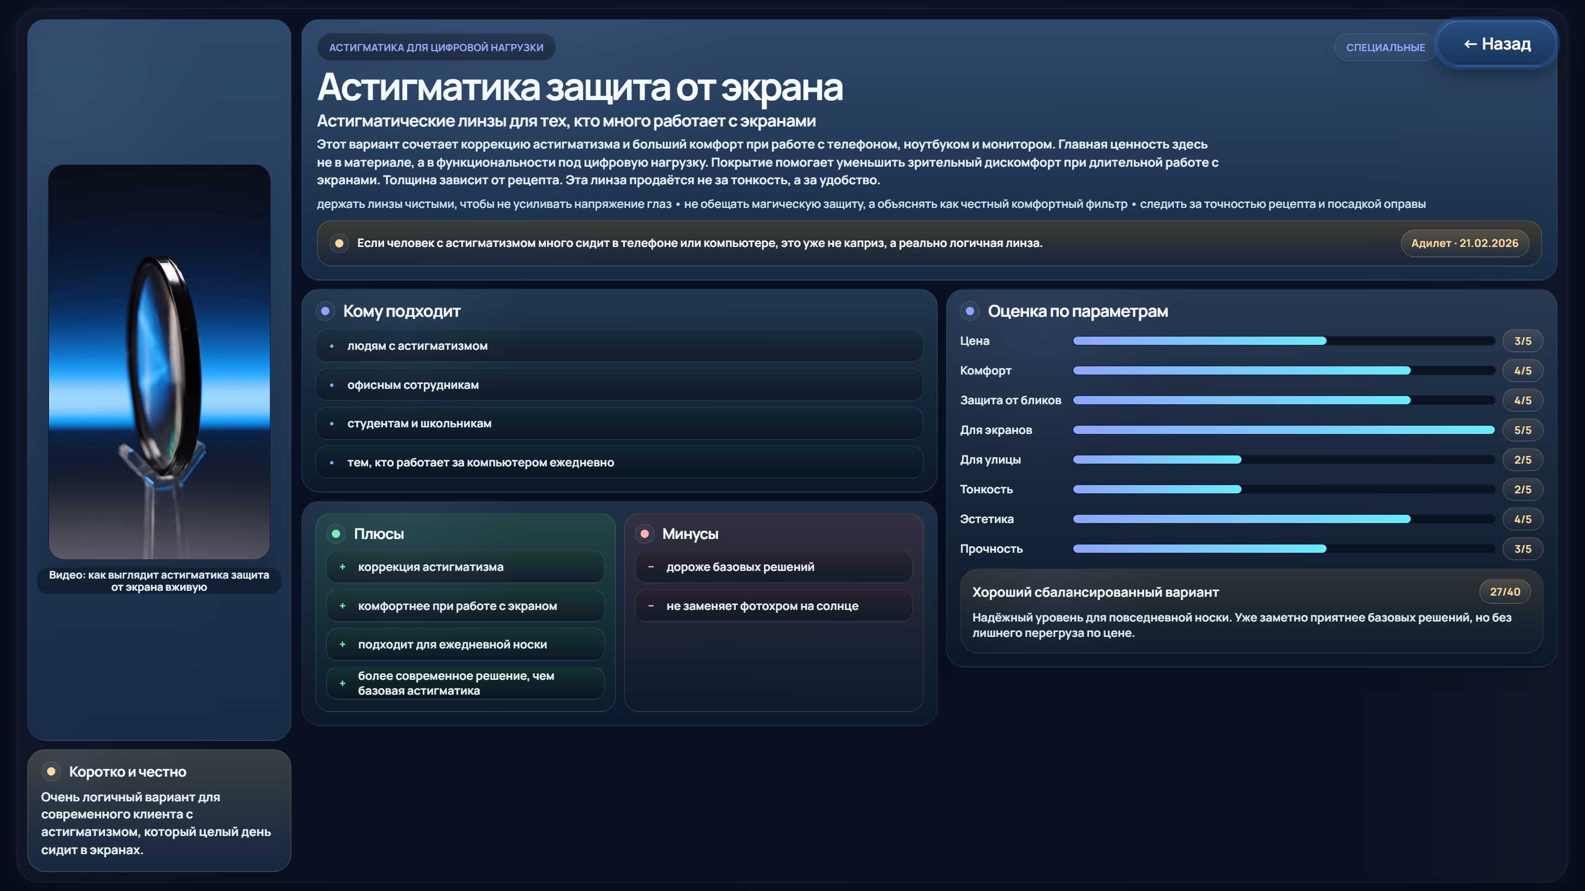The image size is (1585, 891).
Task: Click green dot next to Плюсы
Action: pyautogui.click(x=336, y=533)
